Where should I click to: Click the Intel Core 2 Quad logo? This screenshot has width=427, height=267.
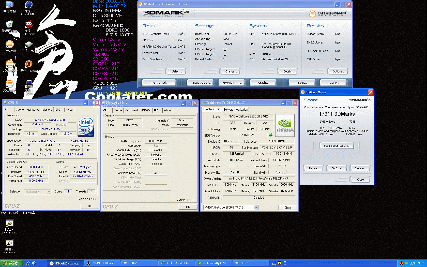pos(86,126)
